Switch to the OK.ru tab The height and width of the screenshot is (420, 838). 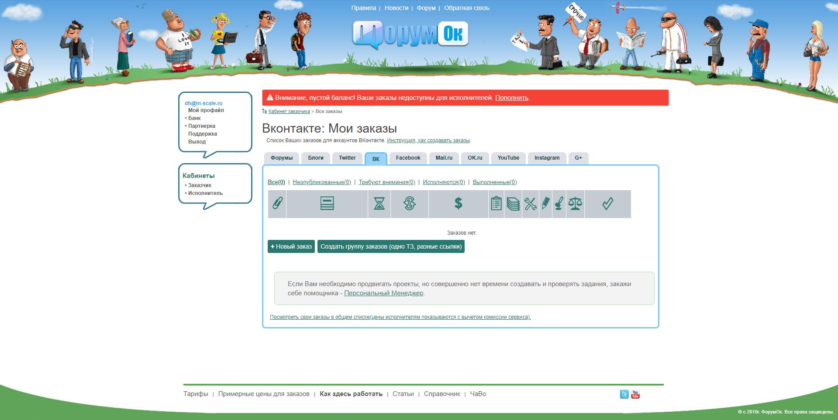[475, 158]
